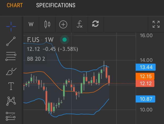
Task: Select the trend line drawing tool
Action: click(x=11, y=41)
